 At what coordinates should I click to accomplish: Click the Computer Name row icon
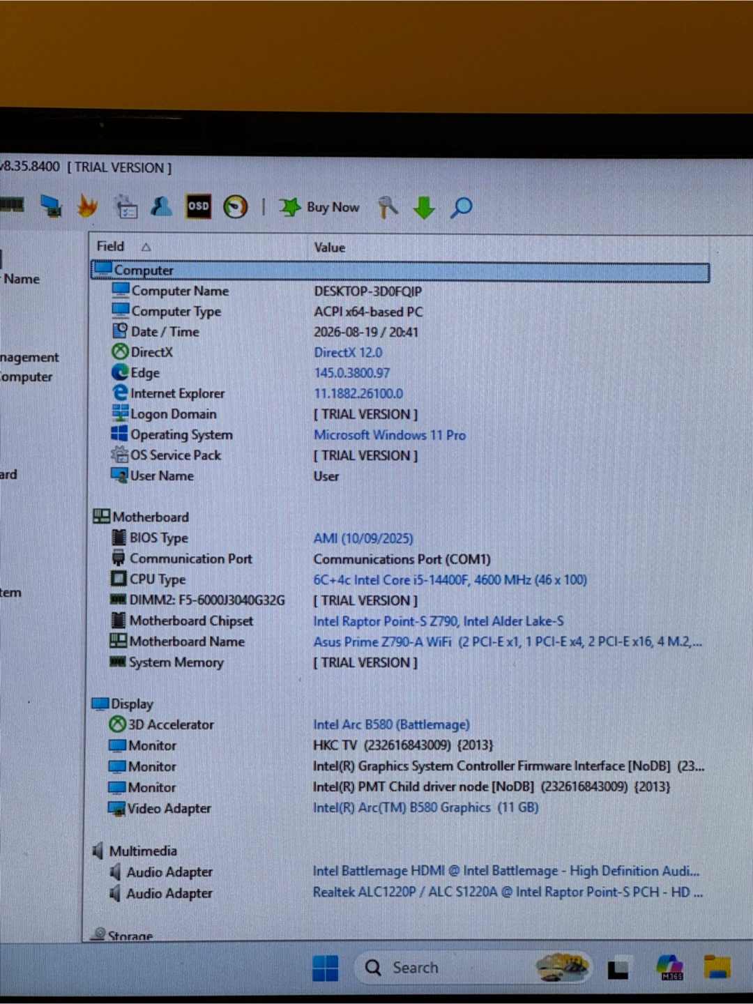(121, 290)
